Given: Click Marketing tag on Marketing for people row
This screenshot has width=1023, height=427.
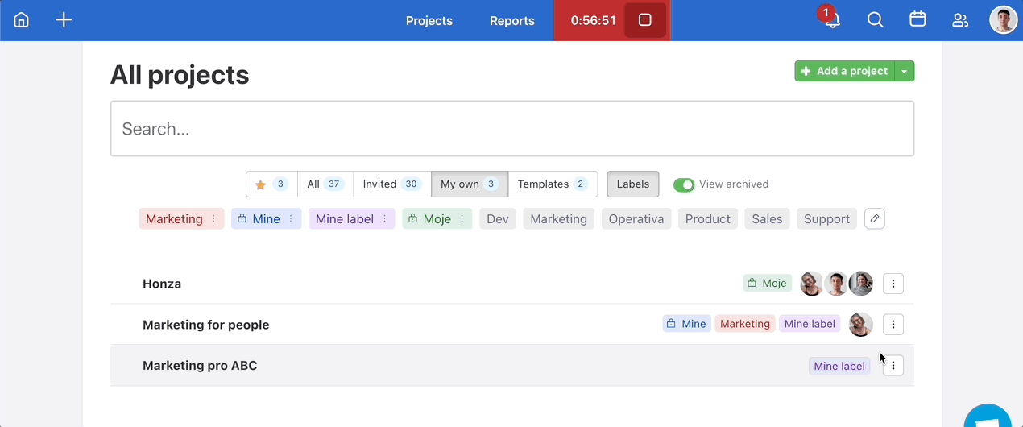Looking at the screenshot, I should (745, 324).
